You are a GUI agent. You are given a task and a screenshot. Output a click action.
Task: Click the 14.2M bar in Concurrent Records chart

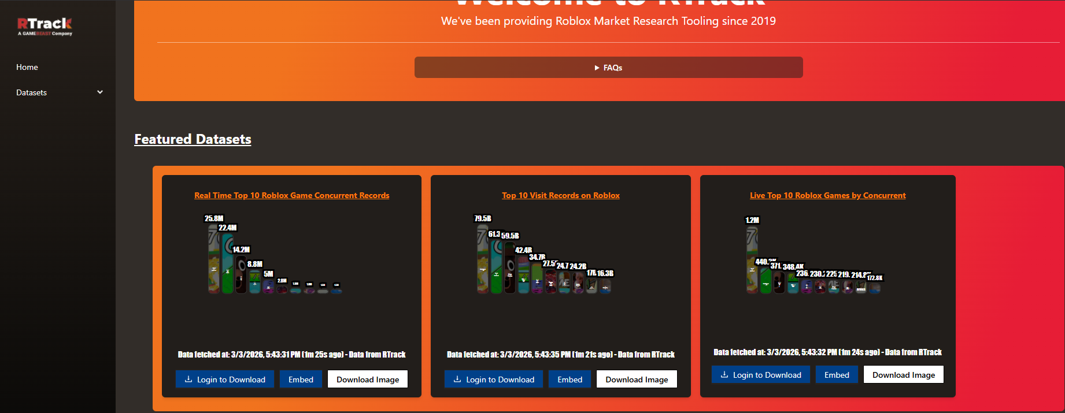[241, 274]
